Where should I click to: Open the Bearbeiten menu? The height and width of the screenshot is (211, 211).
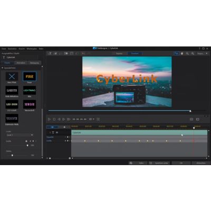coord(12,49)
